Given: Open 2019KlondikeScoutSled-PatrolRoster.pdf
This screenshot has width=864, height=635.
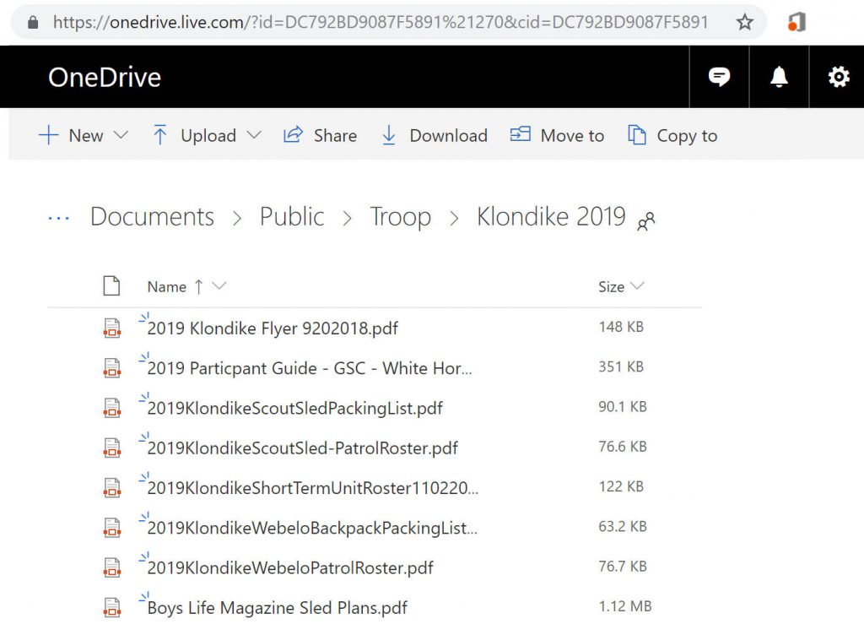Looking at the screenshot, I should (x=303, y=448).
